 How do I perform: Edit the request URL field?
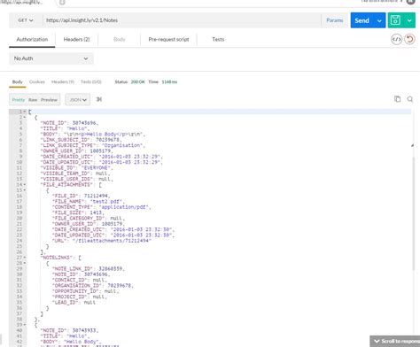pyautogui.click(x=182, y=20)
